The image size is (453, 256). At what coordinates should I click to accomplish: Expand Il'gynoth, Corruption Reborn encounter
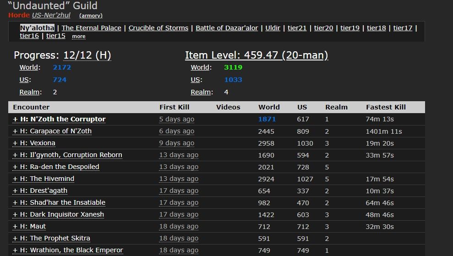(67, 155)
